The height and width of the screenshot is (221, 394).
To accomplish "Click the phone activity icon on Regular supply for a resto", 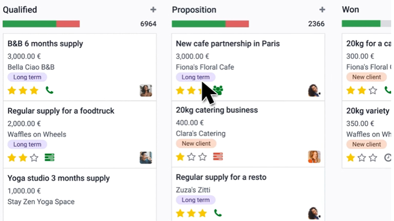I will click(218, 213).
